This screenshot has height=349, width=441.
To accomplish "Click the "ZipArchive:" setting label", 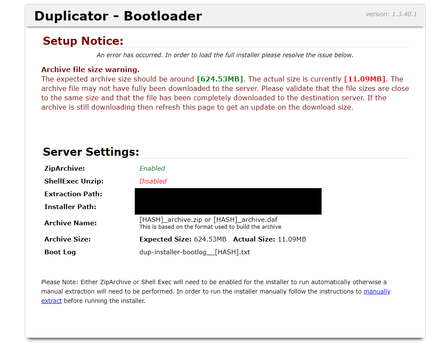I will 65,168.
